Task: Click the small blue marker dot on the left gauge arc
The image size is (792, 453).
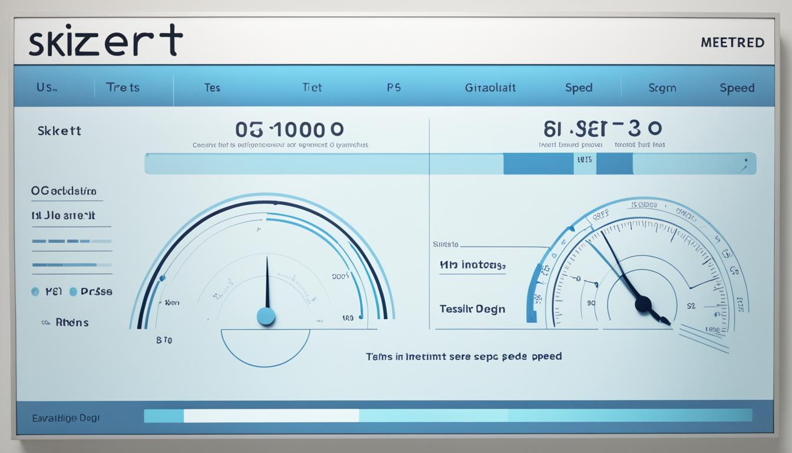Action: [x=163, y=278]
